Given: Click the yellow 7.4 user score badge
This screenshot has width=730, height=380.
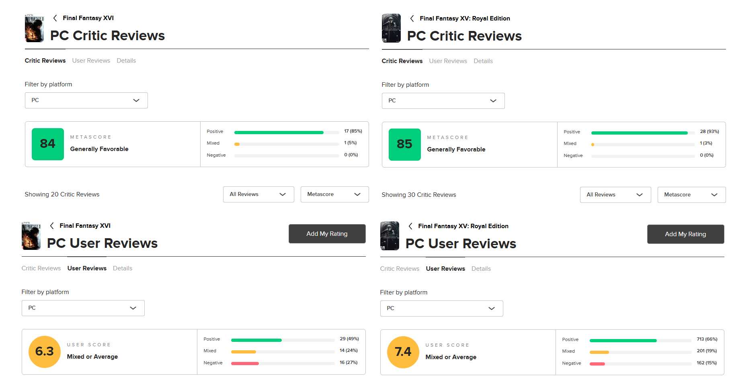Looking at the screenshot, I should [403, 352].
